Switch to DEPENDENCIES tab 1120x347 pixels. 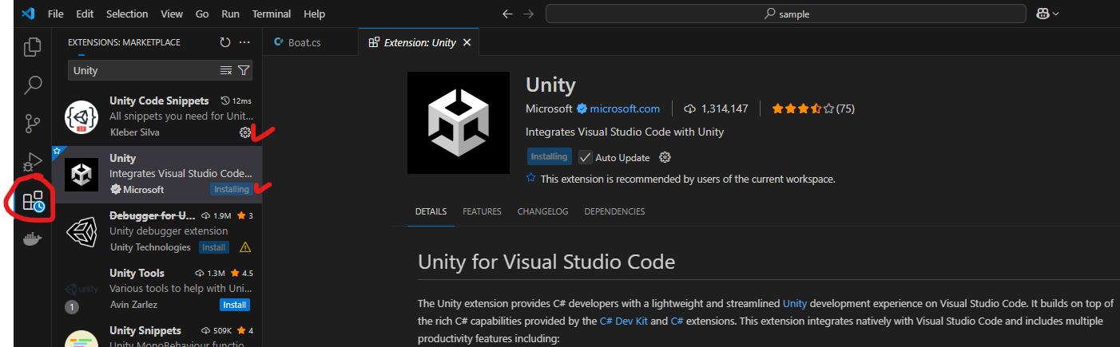(614, 211)
